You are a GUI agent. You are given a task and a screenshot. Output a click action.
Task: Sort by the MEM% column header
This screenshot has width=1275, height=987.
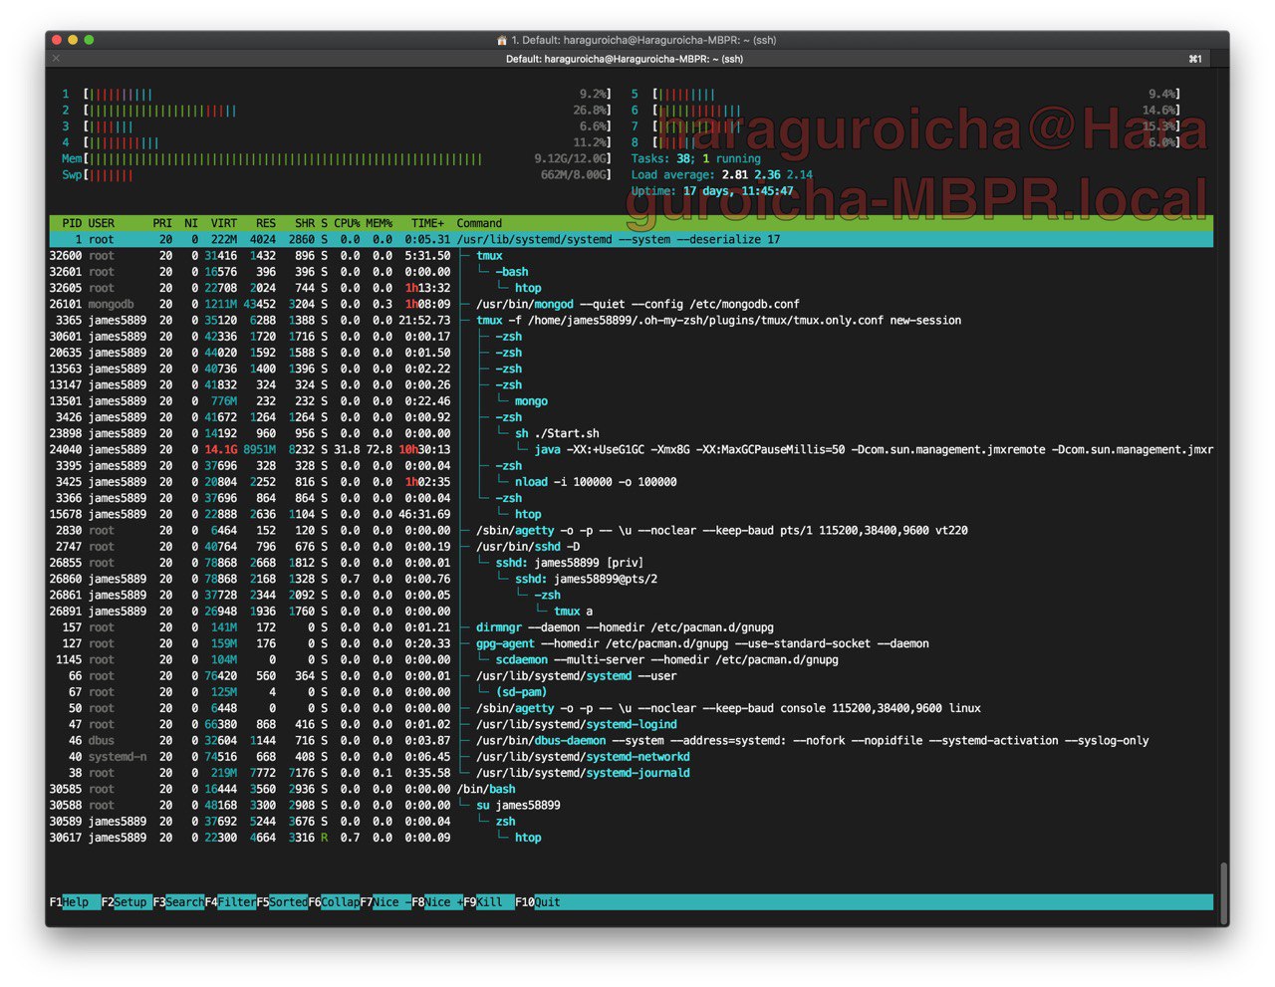click(x=379, y=223)
